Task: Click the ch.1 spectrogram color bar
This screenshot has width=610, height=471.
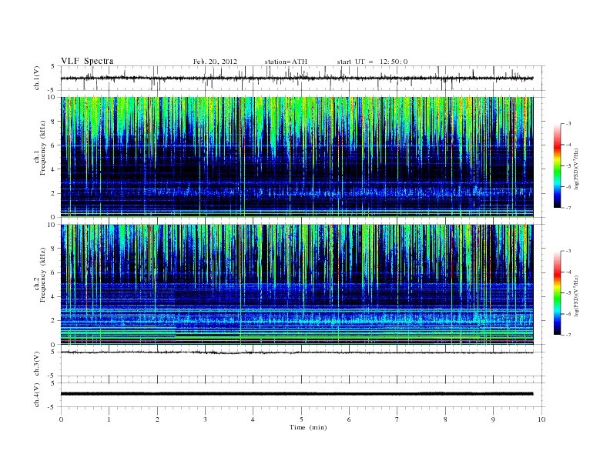Action: [x=557, y=165]
